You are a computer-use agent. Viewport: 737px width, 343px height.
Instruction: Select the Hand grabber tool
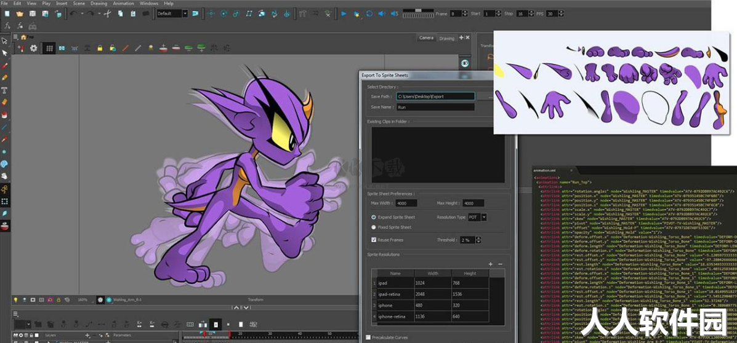tap(5, 176)
